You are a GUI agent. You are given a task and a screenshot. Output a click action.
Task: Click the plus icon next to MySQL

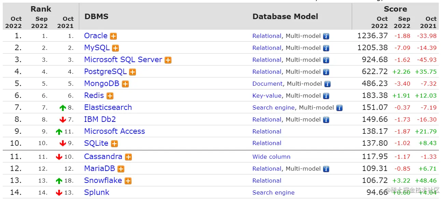pyautogui.click(x=115, y=48)
